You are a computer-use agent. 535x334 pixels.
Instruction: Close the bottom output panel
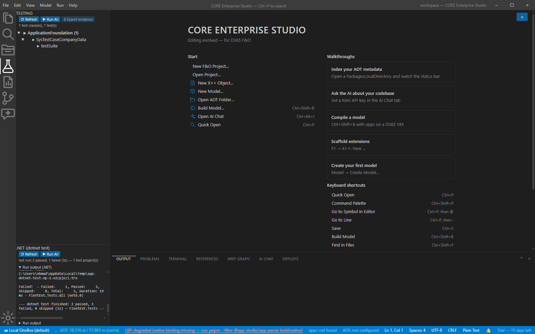coord(529,259)
